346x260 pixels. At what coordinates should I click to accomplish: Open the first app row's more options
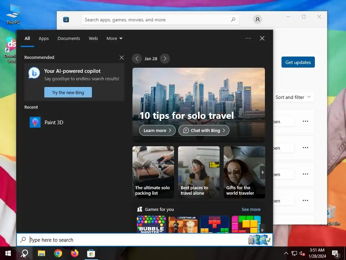305,121
